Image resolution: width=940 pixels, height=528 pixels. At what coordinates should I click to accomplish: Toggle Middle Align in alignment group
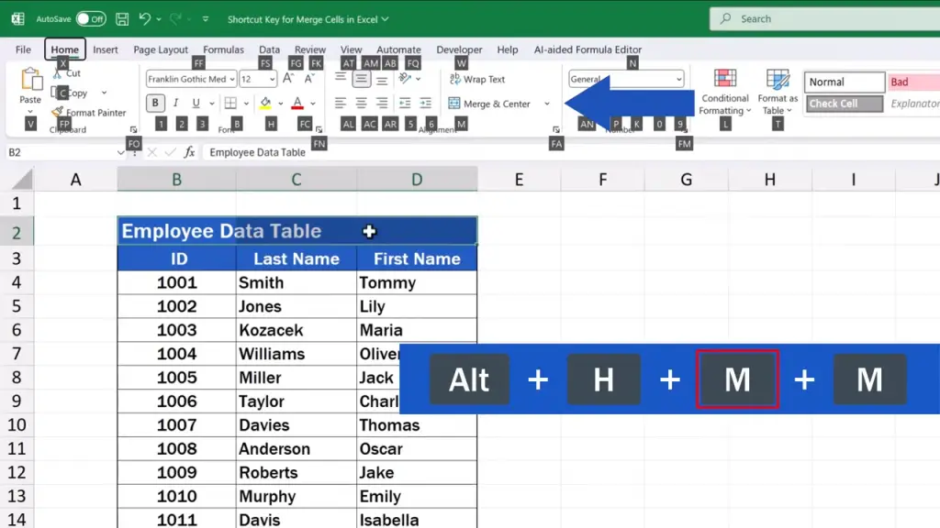(361, 80)
